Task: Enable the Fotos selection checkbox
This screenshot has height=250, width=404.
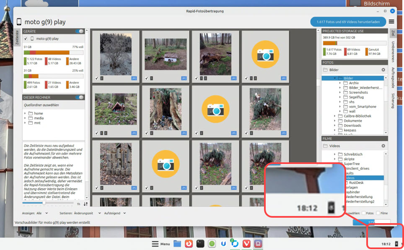Action: [364, 213]
